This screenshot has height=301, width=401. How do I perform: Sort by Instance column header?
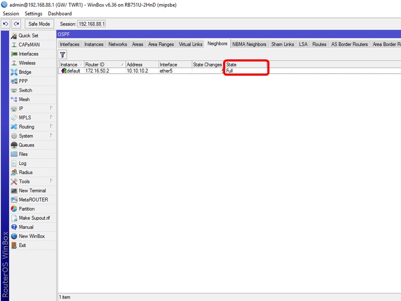point(71,64)
